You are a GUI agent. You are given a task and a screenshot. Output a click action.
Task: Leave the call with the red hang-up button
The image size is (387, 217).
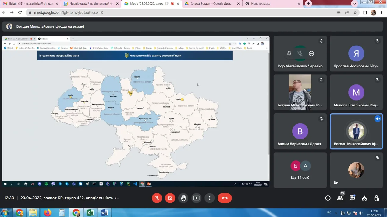tap(225, 198)
